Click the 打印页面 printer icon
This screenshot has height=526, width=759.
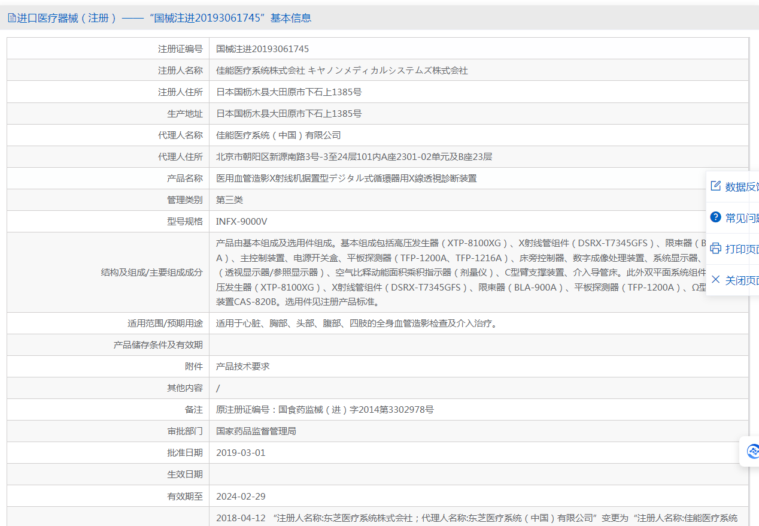pos(715,248)
